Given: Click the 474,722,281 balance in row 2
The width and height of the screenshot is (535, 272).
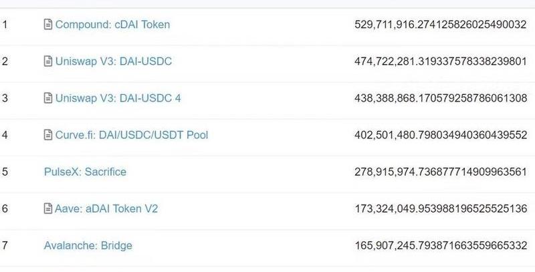Looking at the screenshot, I should pos(441,61).
